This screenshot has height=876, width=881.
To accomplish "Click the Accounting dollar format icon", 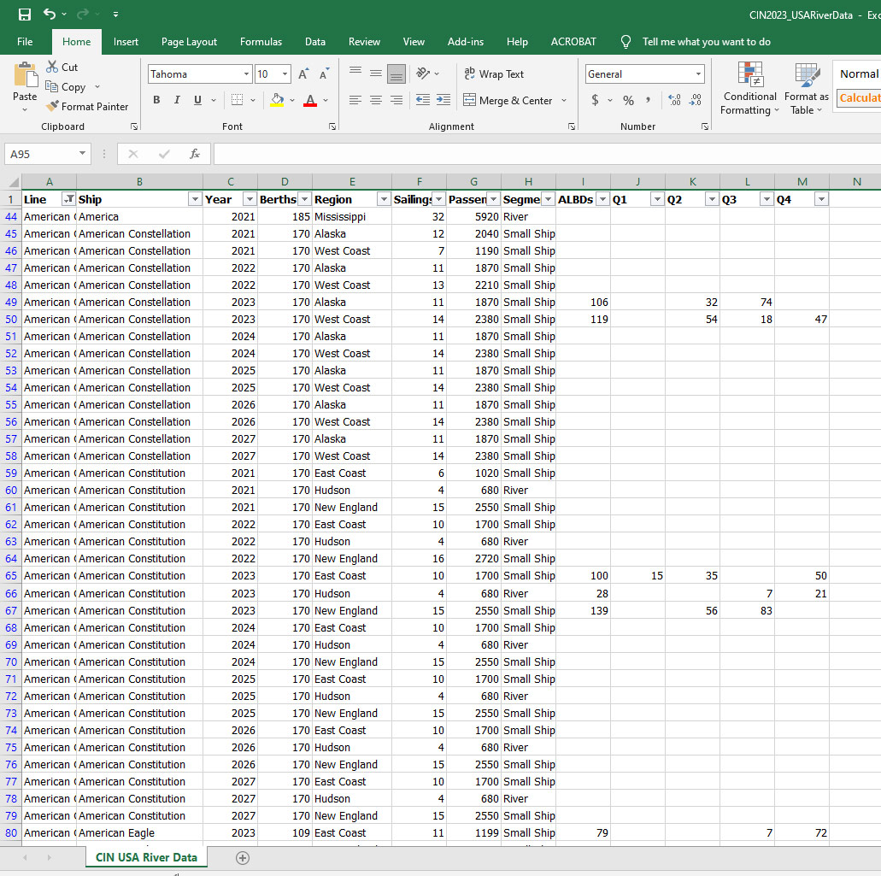I will (x=595, y=100).
